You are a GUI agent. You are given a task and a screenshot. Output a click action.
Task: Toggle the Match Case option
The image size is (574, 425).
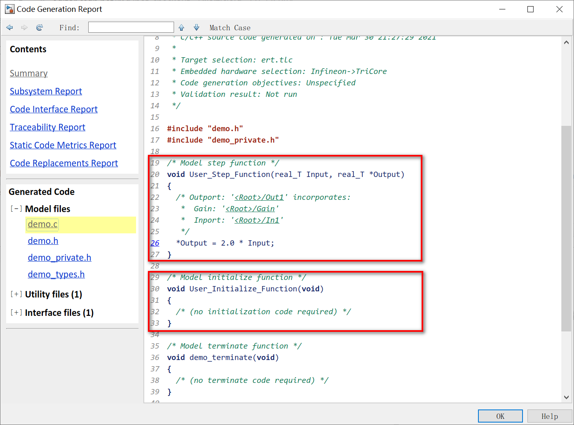pyautogui.click(x=230, y=28)
